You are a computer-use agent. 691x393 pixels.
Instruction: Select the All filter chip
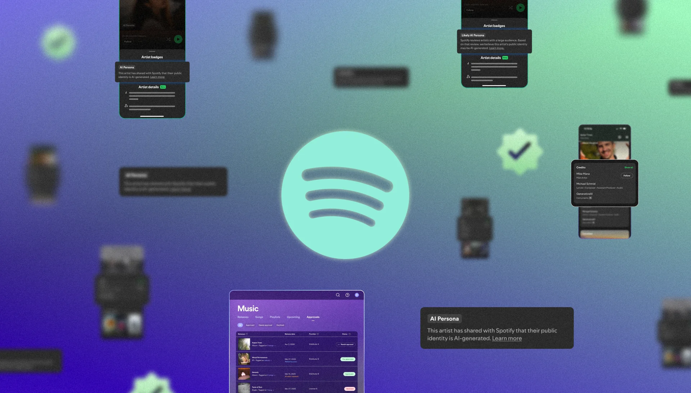(240, 325)
